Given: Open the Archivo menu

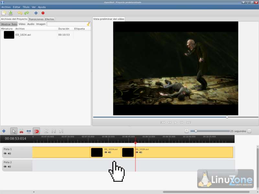Looking at the screenshot, I should pyautogui.click(x=6, y=7).
